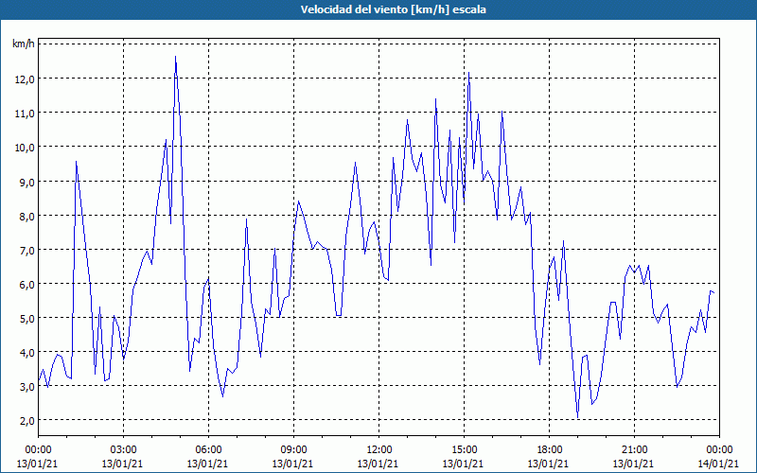This screenshot has width=757, height=473.
Task: Click the chart title 'Velocidad del viento [km/h] escala'
Action: tap(393, 9)
